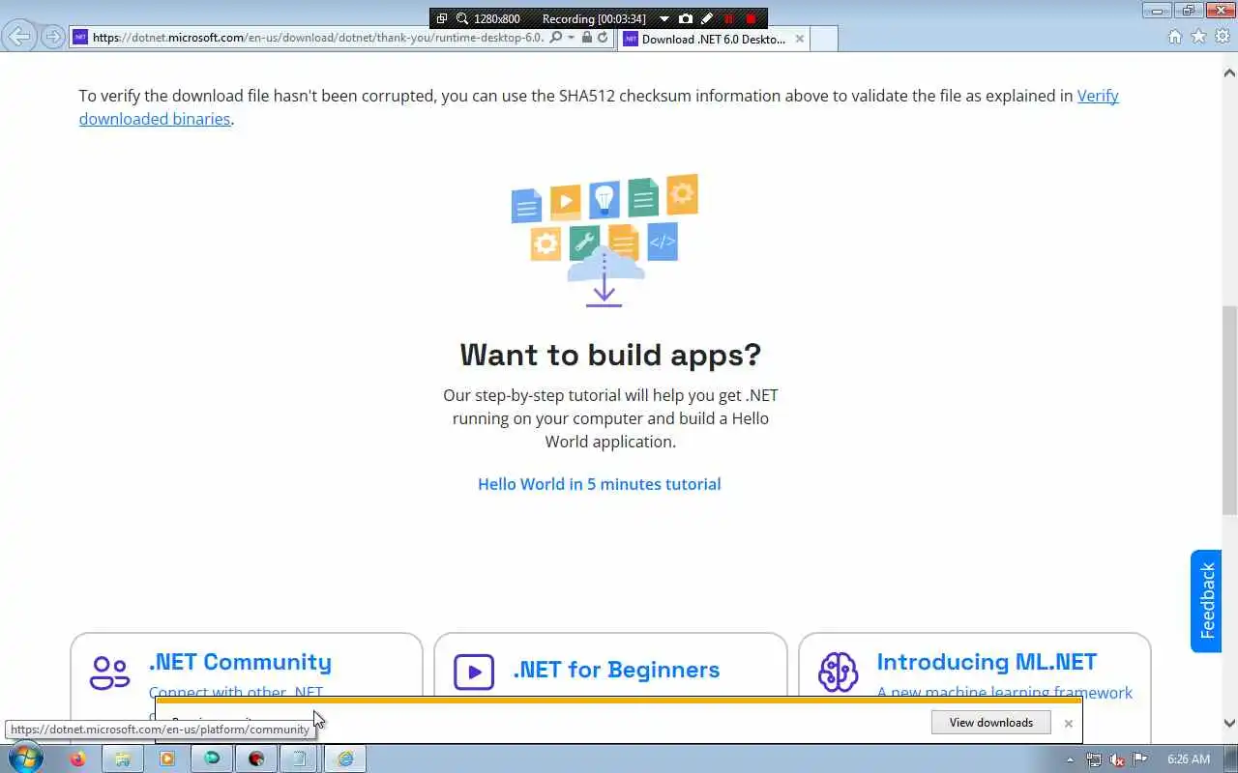Click the muted volume tray icon
The image size is (1238, 773).
pyautogui.click(x=1117, y=759)
